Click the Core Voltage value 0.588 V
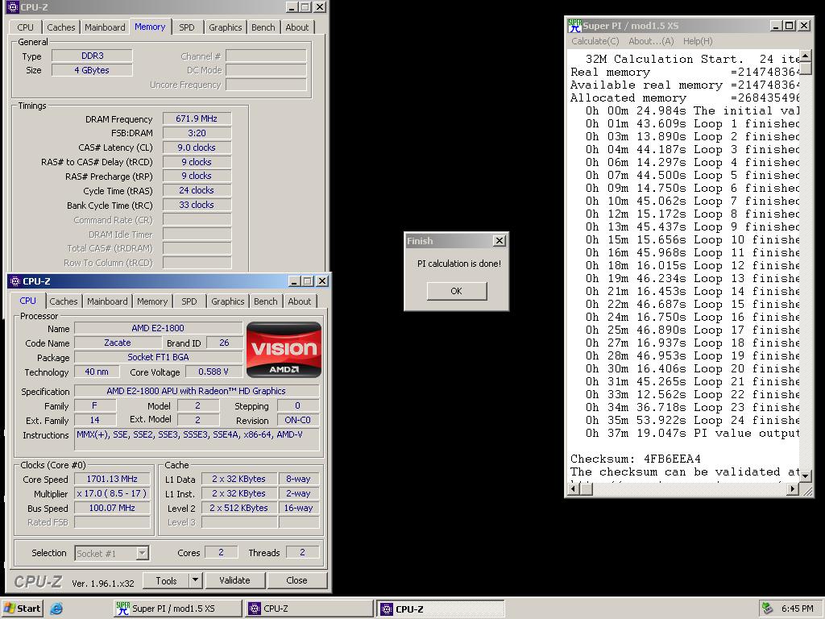 (x=213, y=372)
